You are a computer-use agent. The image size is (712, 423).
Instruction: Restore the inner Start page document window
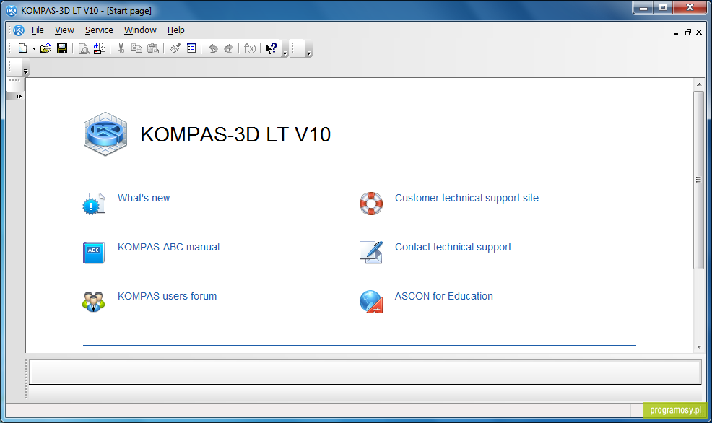pos(688,32)
